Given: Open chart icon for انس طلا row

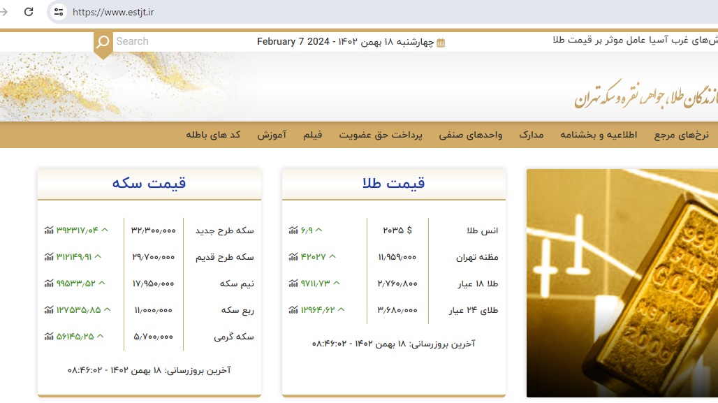Looking at the screenshot, I should [x=293, y=230].
